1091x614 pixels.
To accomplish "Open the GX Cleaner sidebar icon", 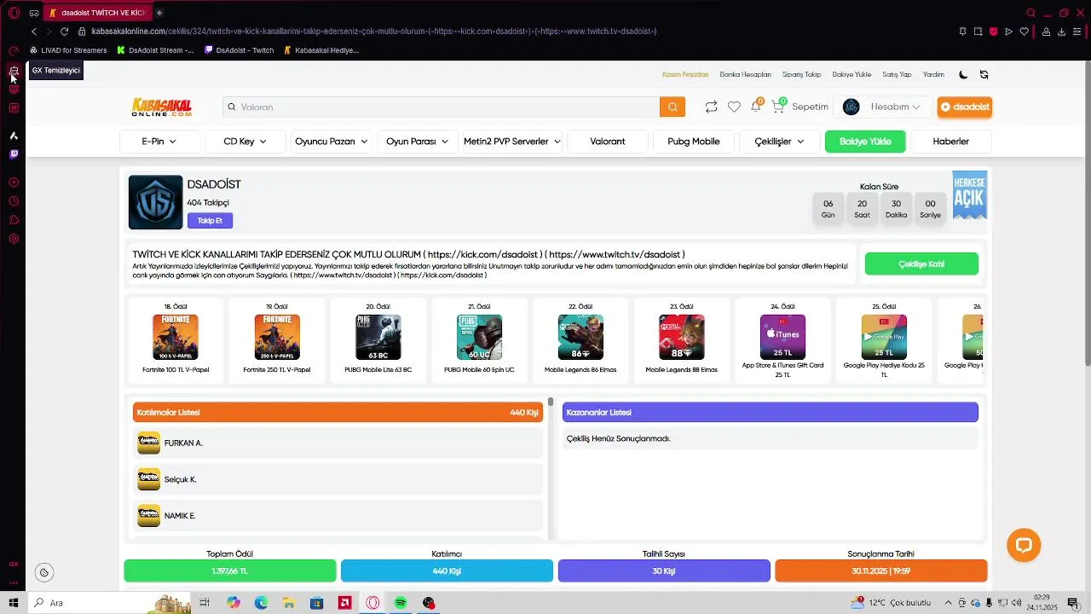I will [x=14, y=71].
